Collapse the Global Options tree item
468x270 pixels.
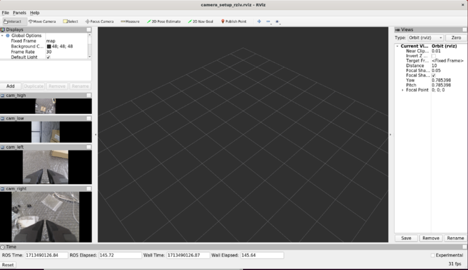2,36
